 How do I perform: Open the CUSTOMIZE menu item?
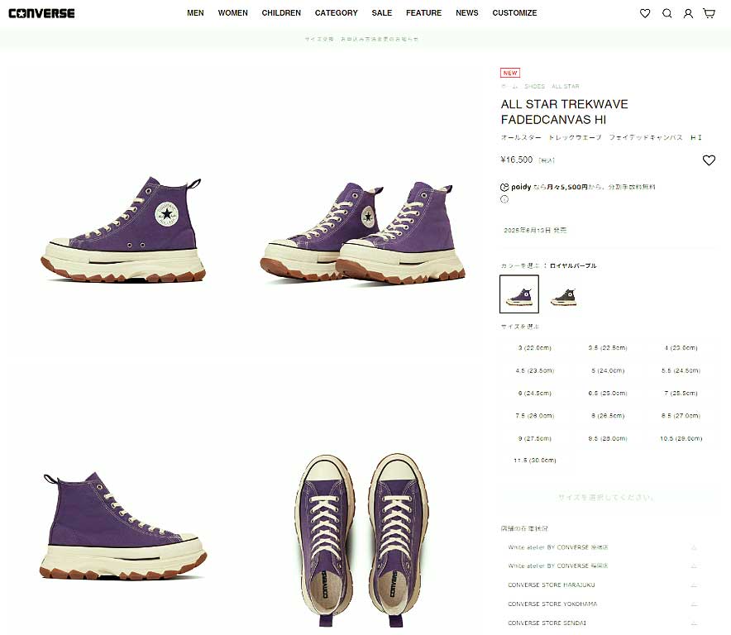[x=514, y=13]
